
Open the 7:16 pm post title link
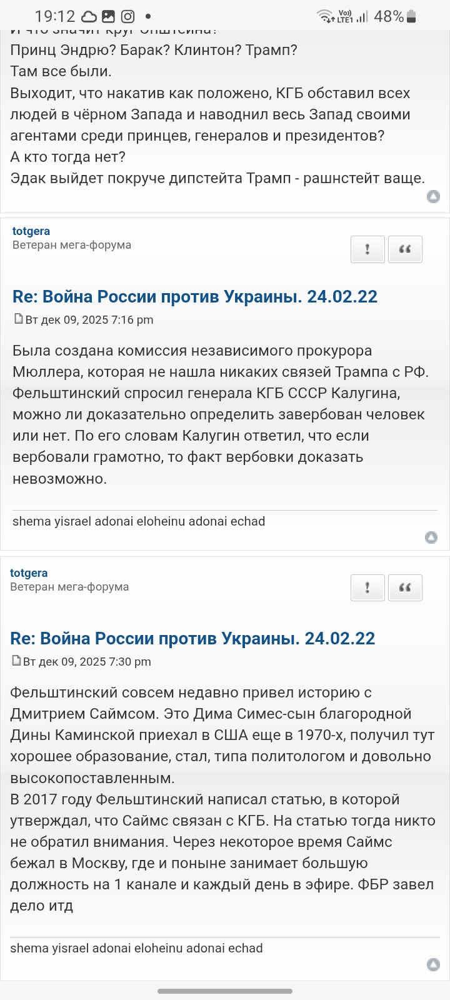point(195,296)
